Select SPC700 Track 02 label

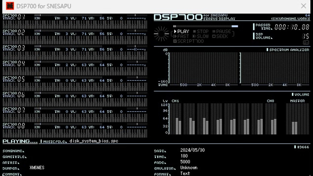click(x=14, y=32)
